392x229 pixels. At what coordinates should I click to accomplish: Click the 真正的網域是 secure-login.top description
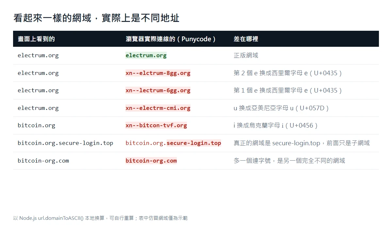(302, 143)
